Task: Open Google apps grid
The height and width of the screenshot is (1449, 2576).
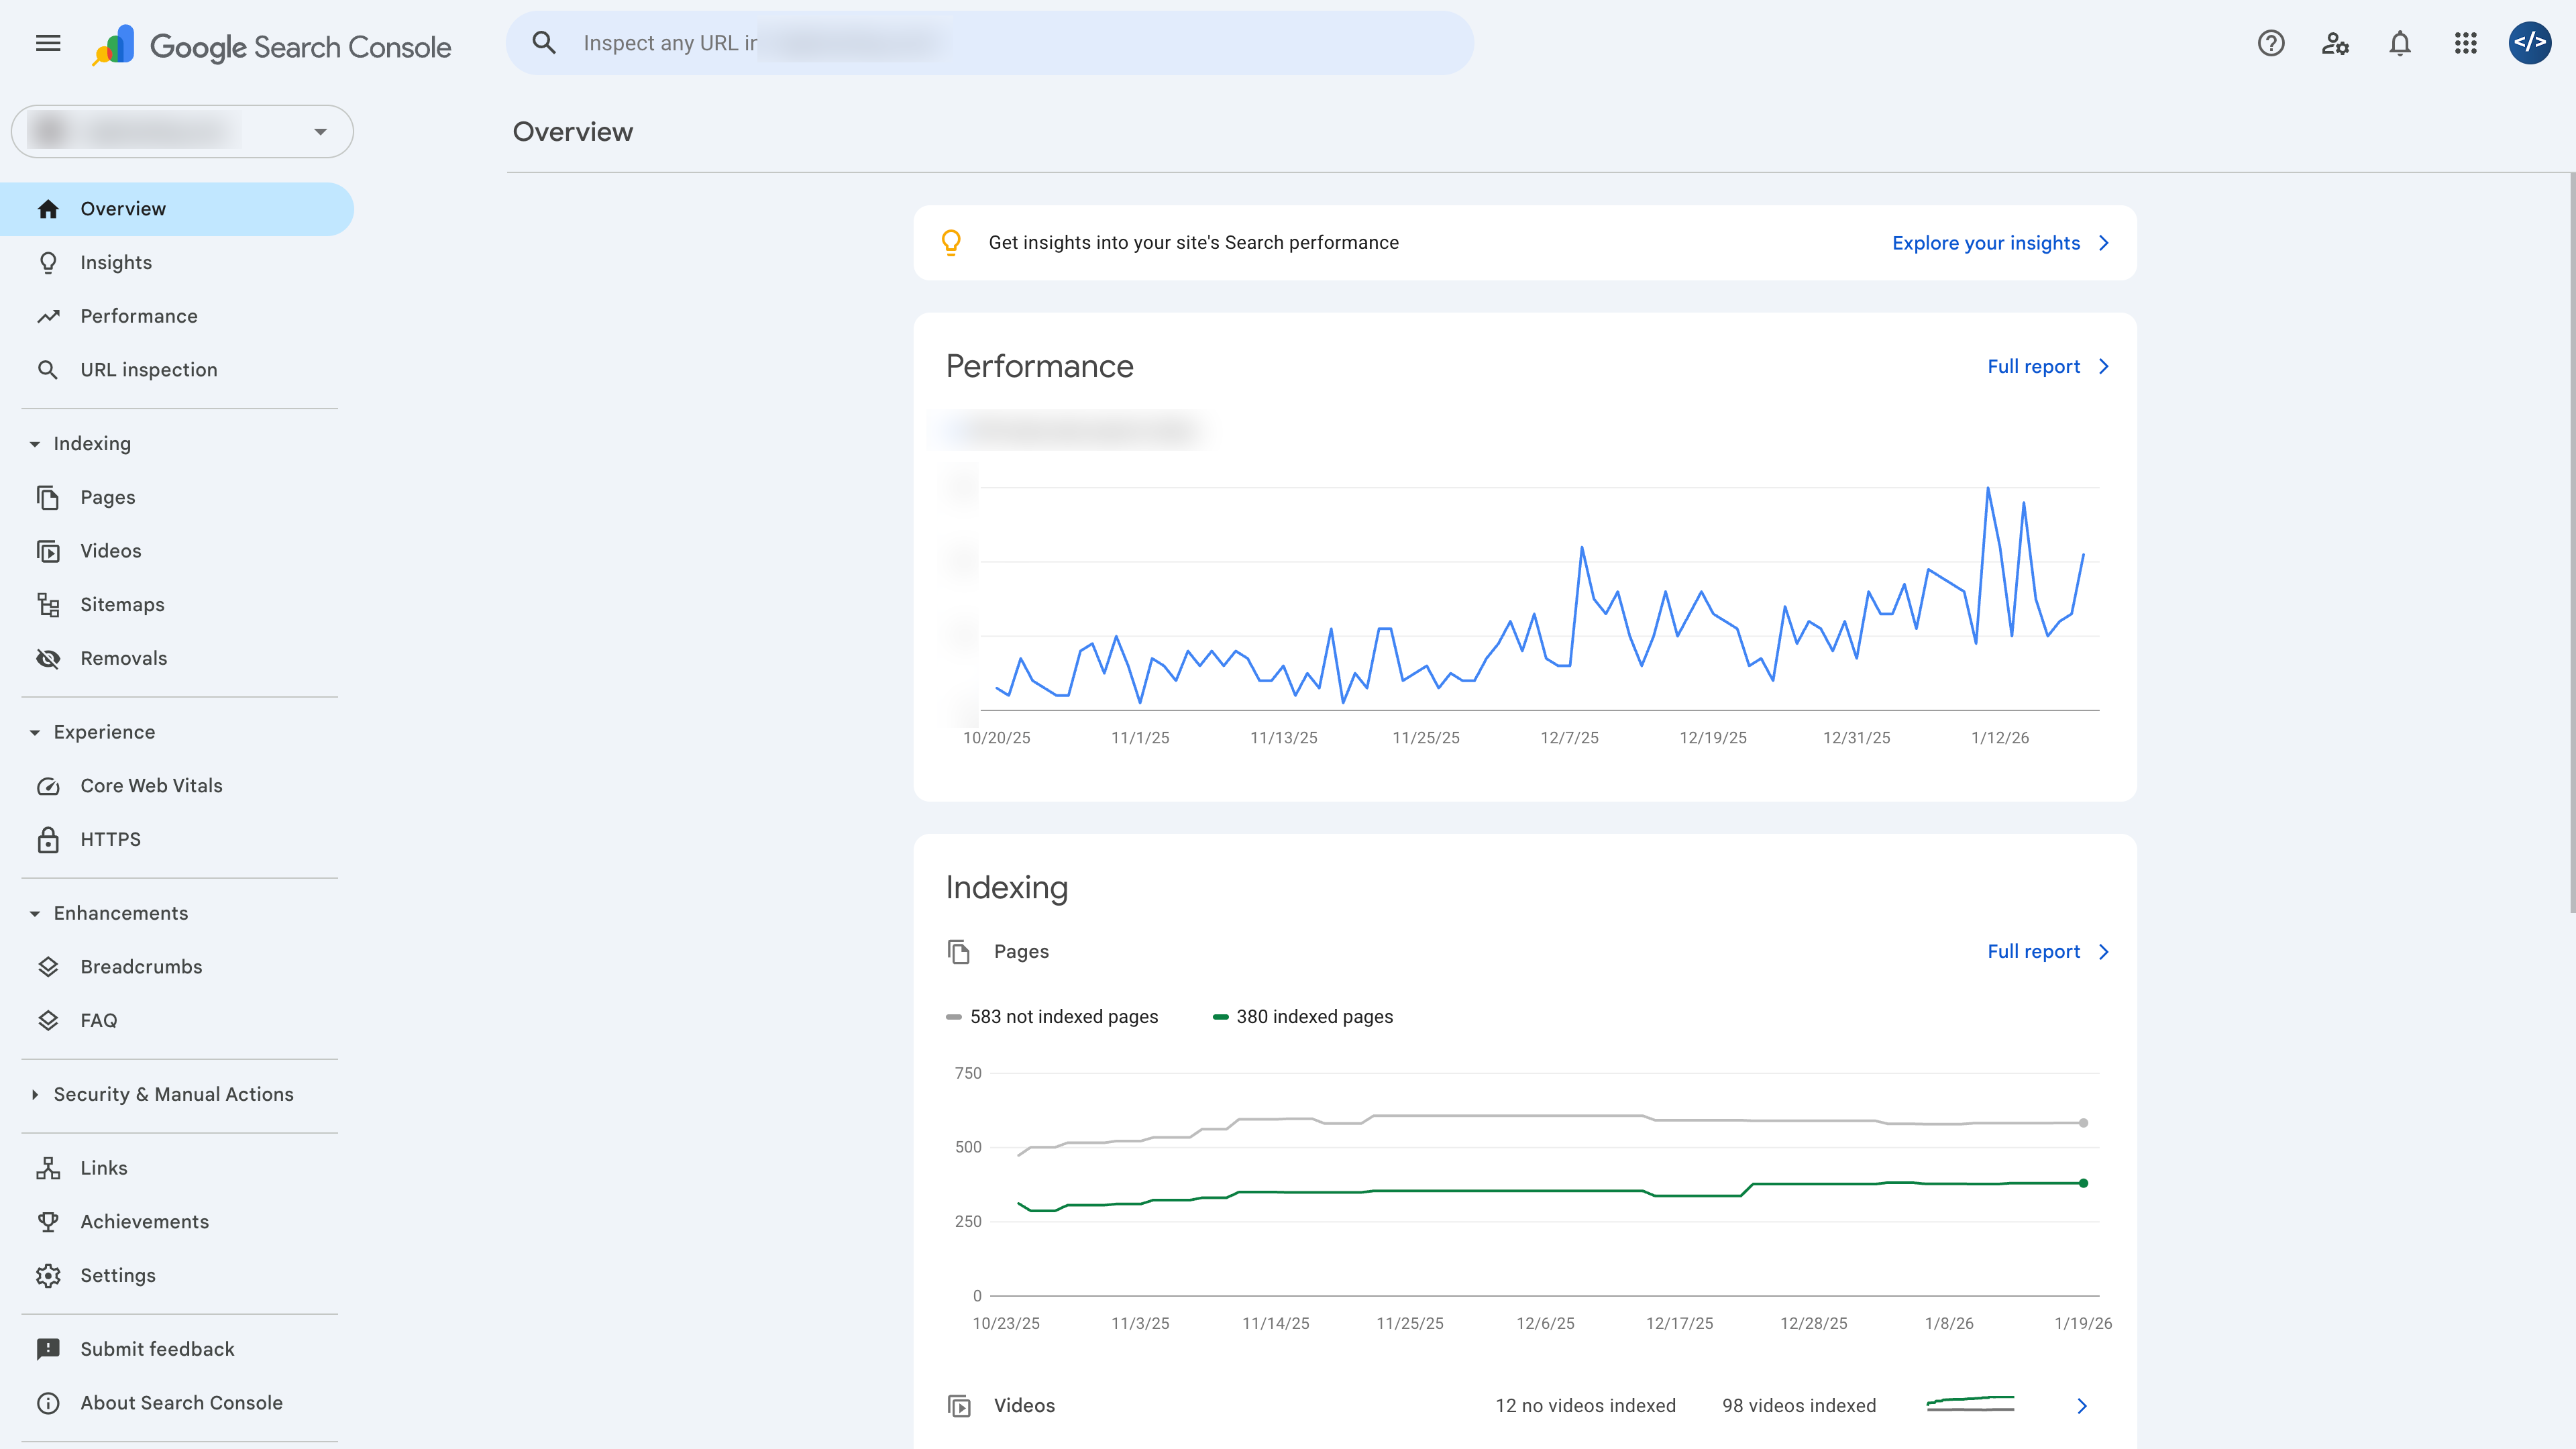Action: coord(2465,43)
